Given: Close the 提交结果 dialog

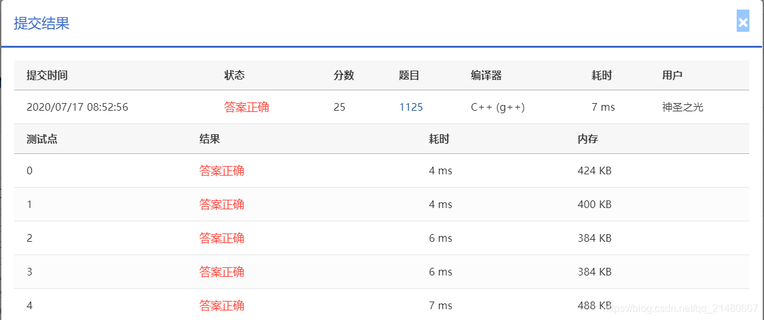Looking at the screenshot, I should click(742, 22).
